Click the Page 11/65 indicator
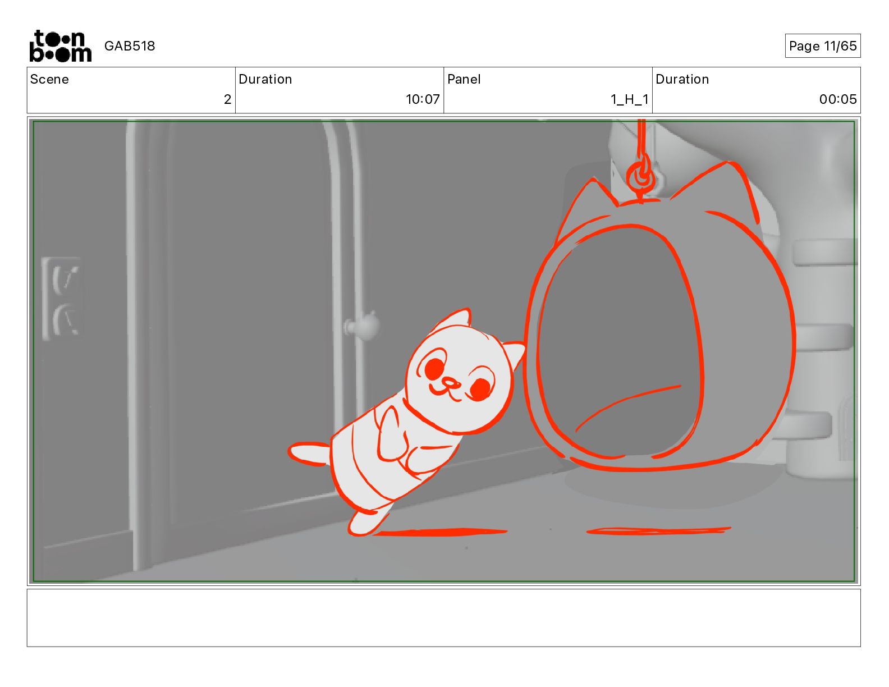Image resolution: width=889 pixels, height=687 pixels. (823, 46)
